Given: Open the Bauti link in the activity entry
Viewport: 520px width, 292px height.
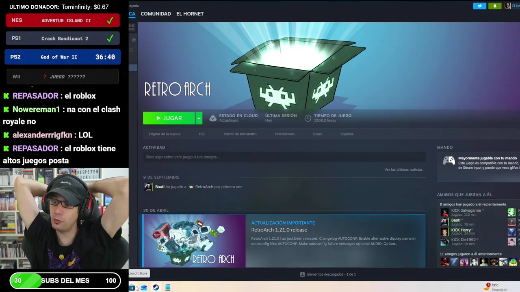Looking at the screenshot, I should point(160,187).
